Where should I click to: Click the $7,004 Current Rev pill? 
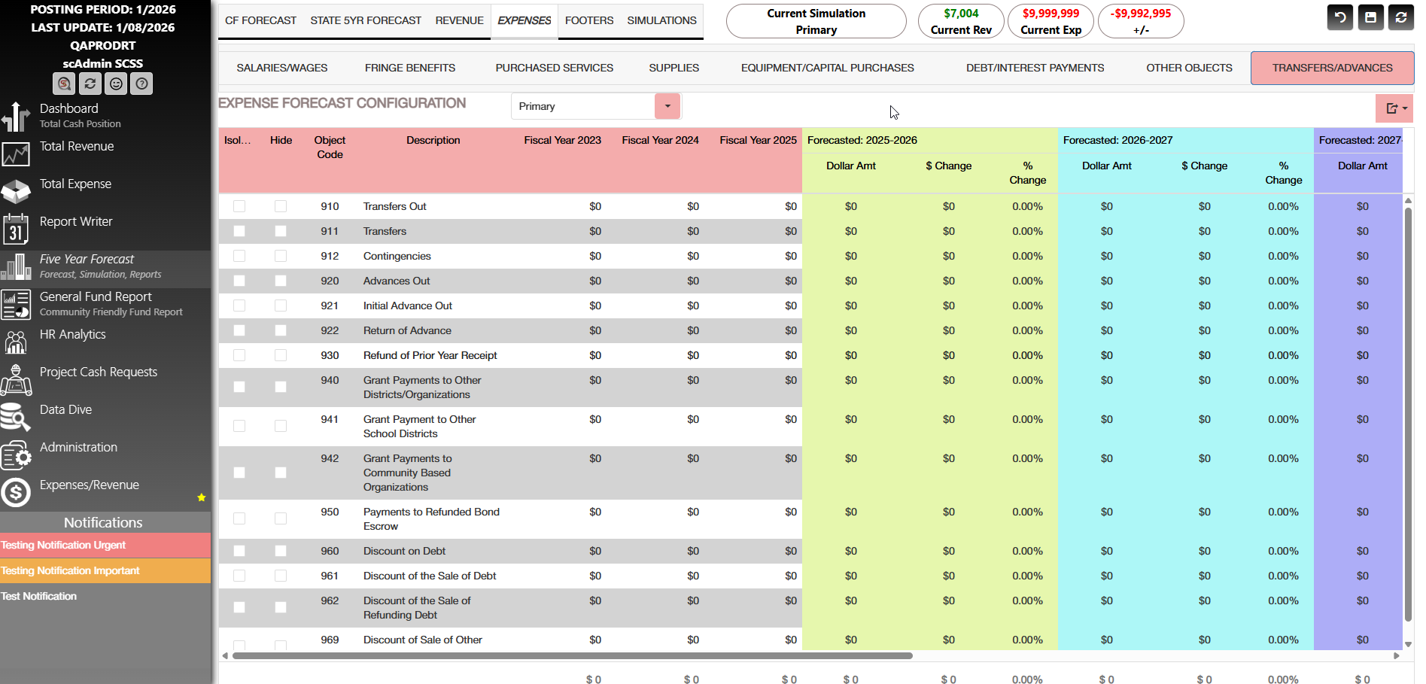961,21
